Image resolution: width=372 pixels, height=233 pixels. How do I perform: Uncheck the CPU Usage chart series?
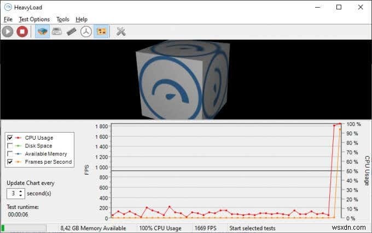10,138
